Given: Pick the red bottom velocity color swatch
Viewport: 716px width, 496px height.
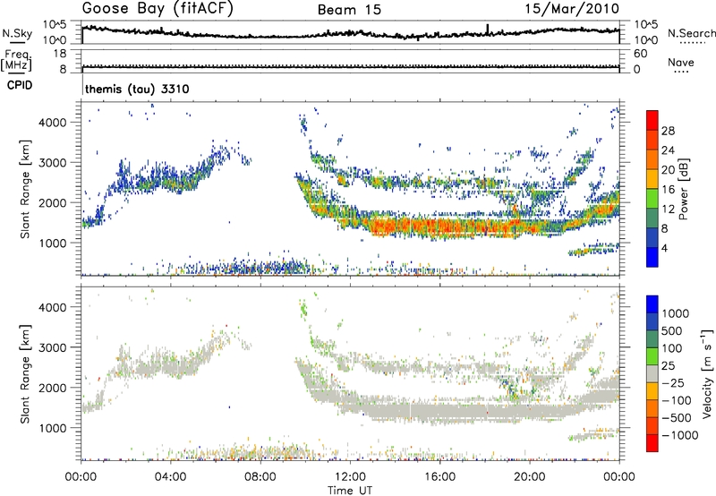Looking at the screenshot, I should tap(652, 443).
